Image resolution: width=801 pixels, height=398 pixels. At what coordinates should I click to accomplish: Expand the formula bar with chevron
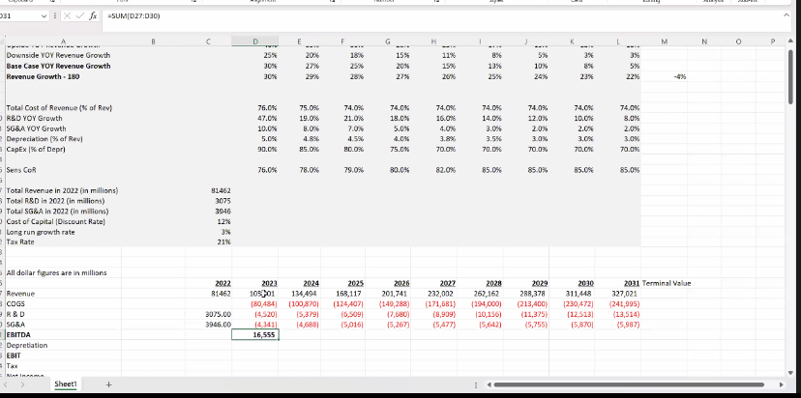(x=786, y=15)
